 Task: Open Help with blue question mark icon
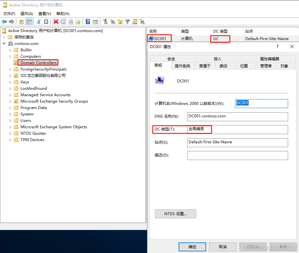click(88, 21)
